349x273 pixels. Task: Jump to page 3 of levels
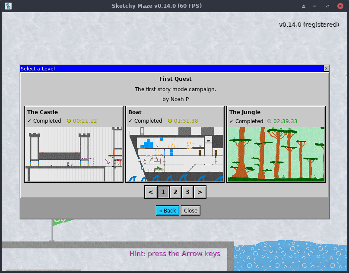pyautogui.click(x=187, y=192)
